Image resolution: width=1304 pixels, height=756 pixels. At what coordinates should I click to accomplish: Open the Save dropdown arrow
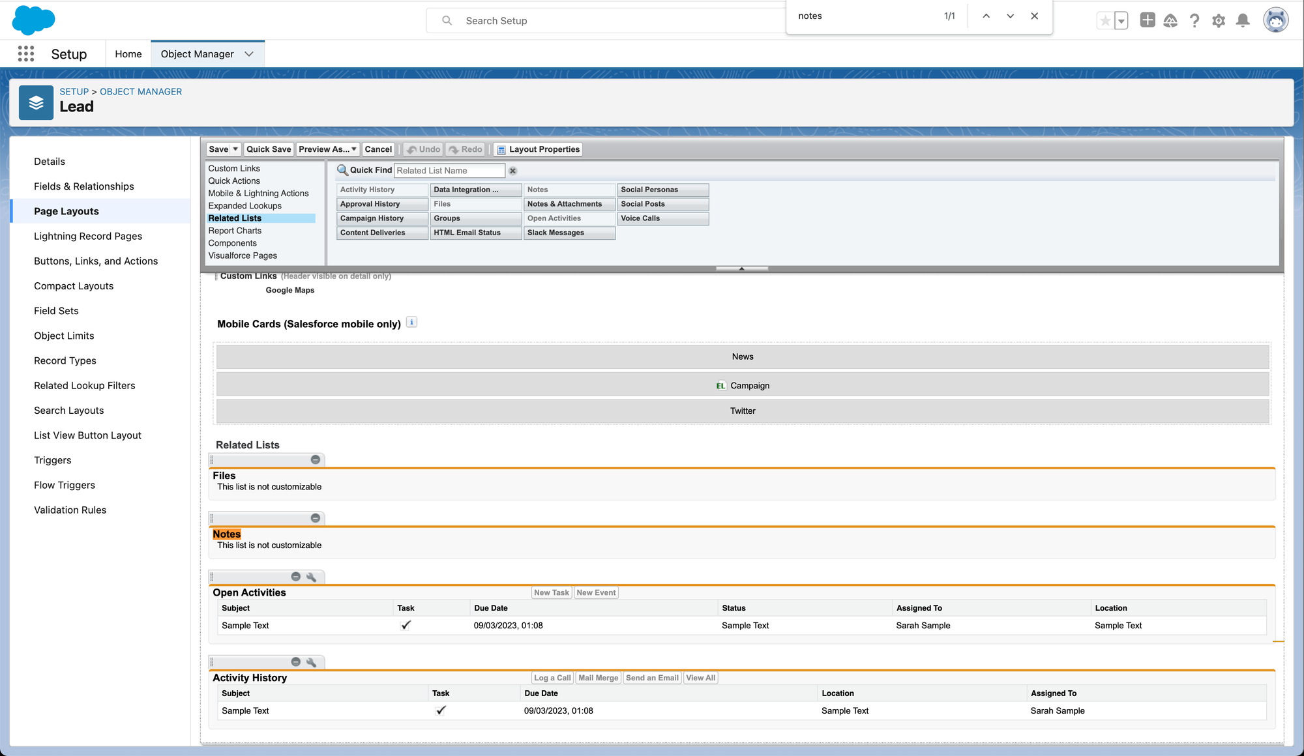(x=235, y=149)
